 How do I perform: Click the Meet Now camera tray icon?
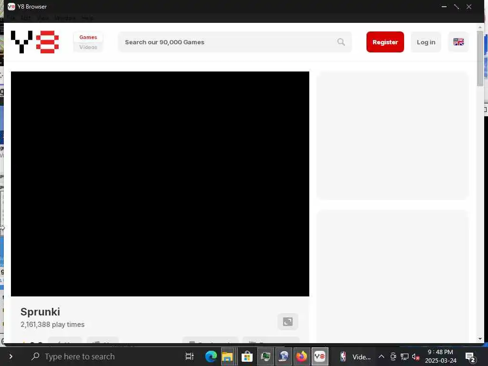(393, 356)
